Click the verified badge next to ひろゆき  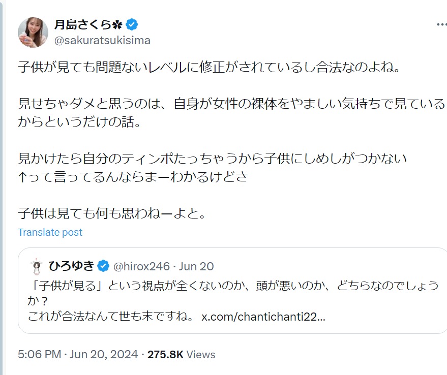click(x=103, y=266)
